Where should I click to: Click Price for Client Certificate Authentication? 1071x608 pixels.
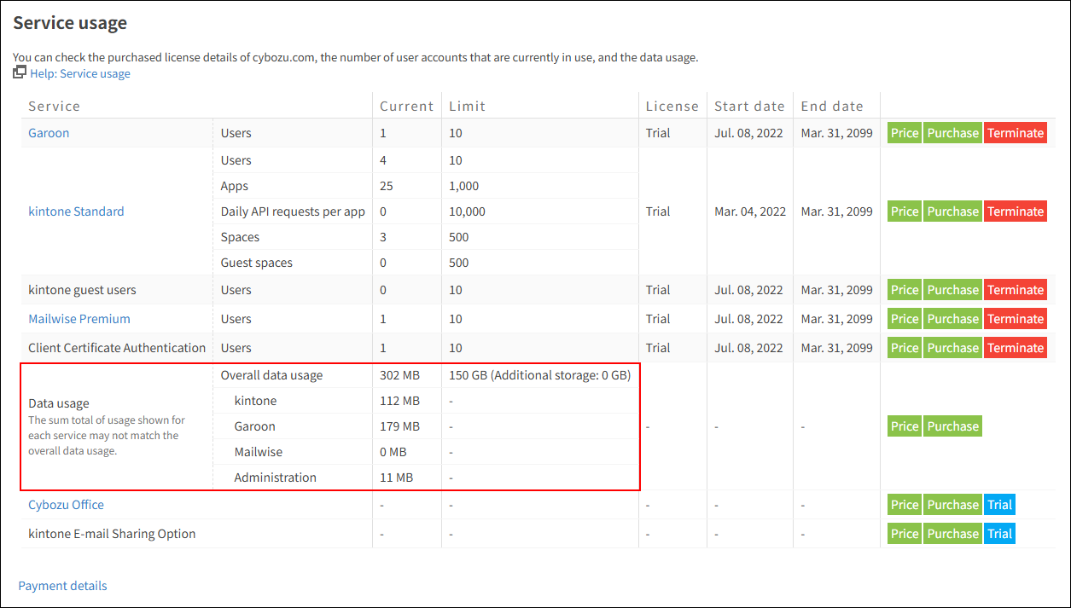(x=904, y=347)
